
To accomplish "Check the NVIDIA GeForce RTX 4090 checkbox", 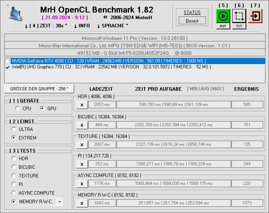I will pos(7,61).
